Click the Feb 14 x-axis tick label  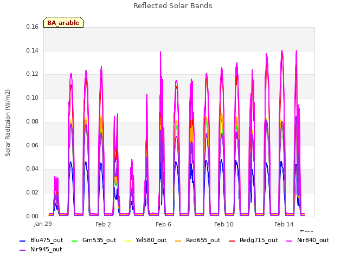point(284,224)
